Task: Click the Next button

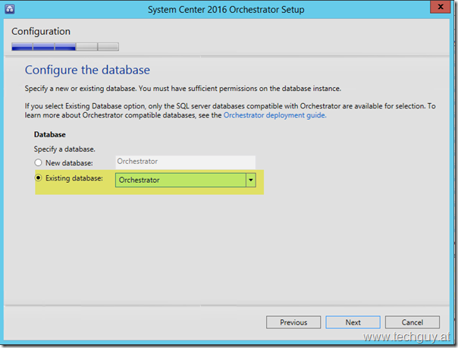Action: (x=353, y=322)
